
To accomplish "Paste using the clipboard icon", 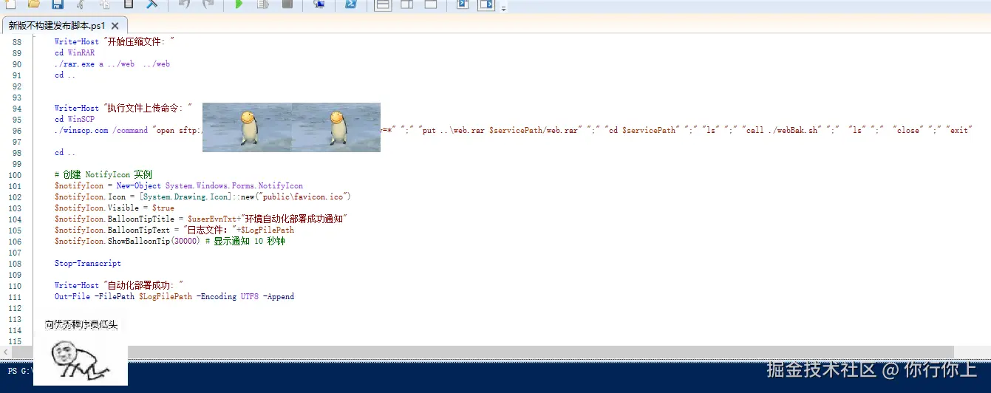I will pos(128,4).
